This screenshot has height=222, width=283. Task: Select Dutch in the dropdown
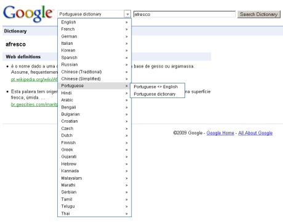click(94, 136)
